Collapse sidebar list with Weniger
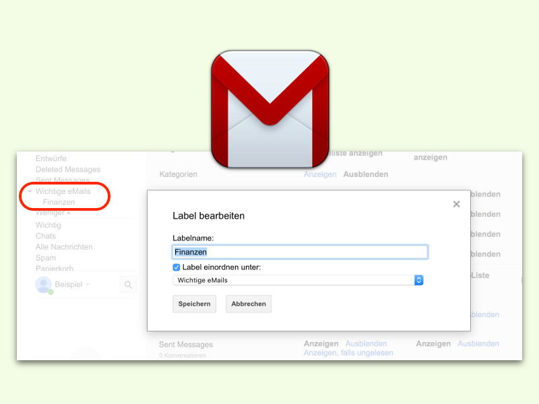539x404 pixels. coord(53,213)
